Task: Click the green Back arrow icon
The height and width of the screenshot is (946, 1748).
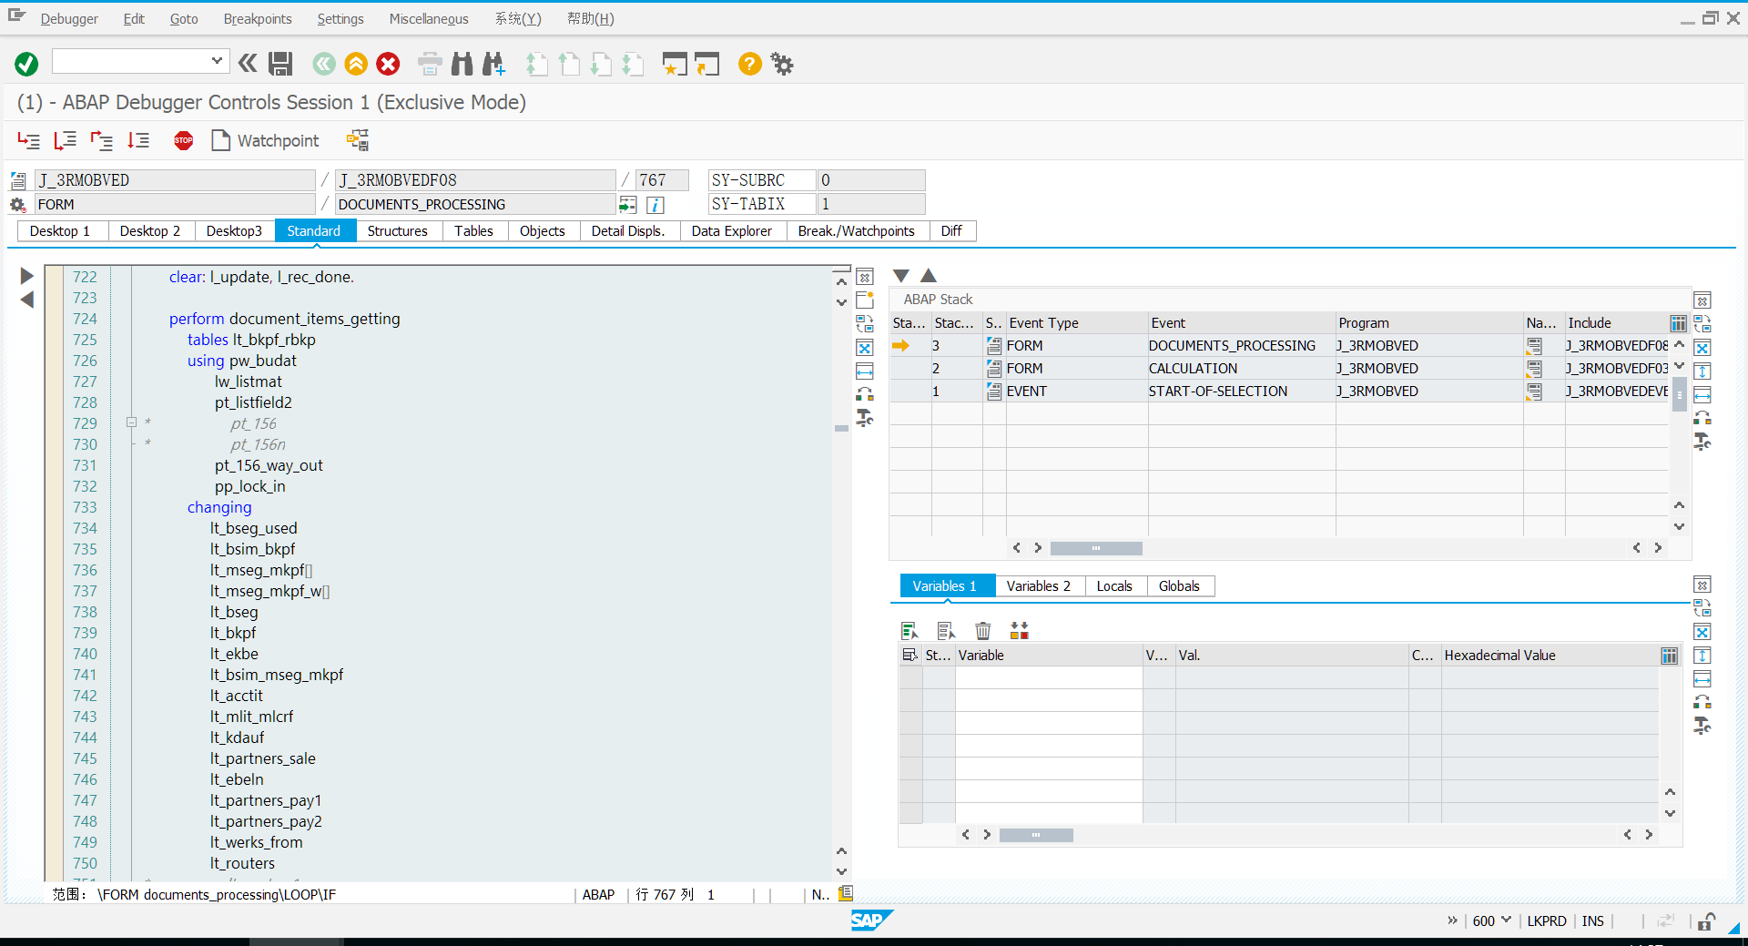Action: click(x=323, y=64)
